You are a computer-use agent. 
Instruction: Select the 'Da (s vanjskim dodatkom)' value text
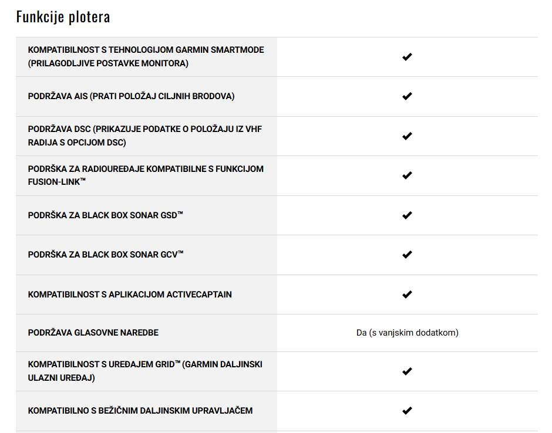(x=408, y=333)
